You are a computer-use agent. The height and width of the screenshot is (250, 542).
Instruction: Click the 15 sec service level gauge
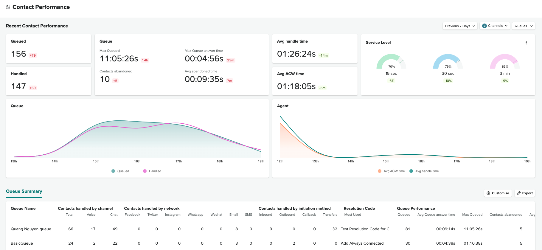(x=391, y=62)
